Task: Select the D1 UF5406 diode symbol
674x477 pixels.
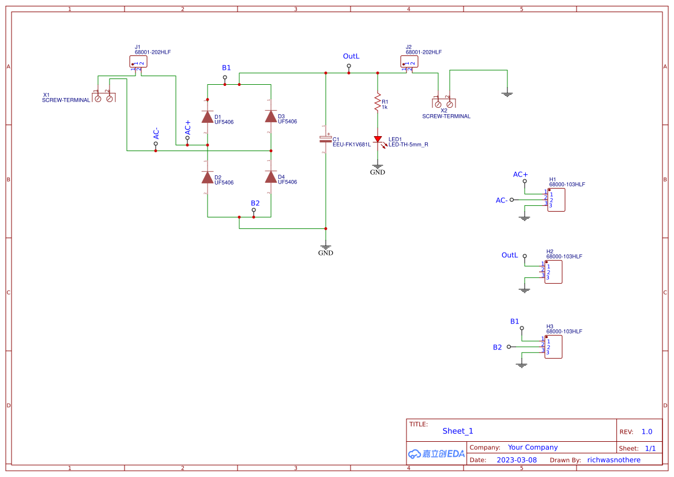Action: click(208, 117)
